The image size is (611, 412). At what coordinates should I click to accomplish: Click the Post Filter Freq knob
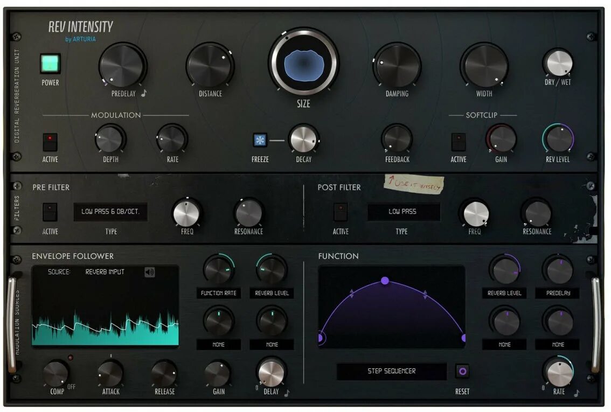click(x=476, y=214)
